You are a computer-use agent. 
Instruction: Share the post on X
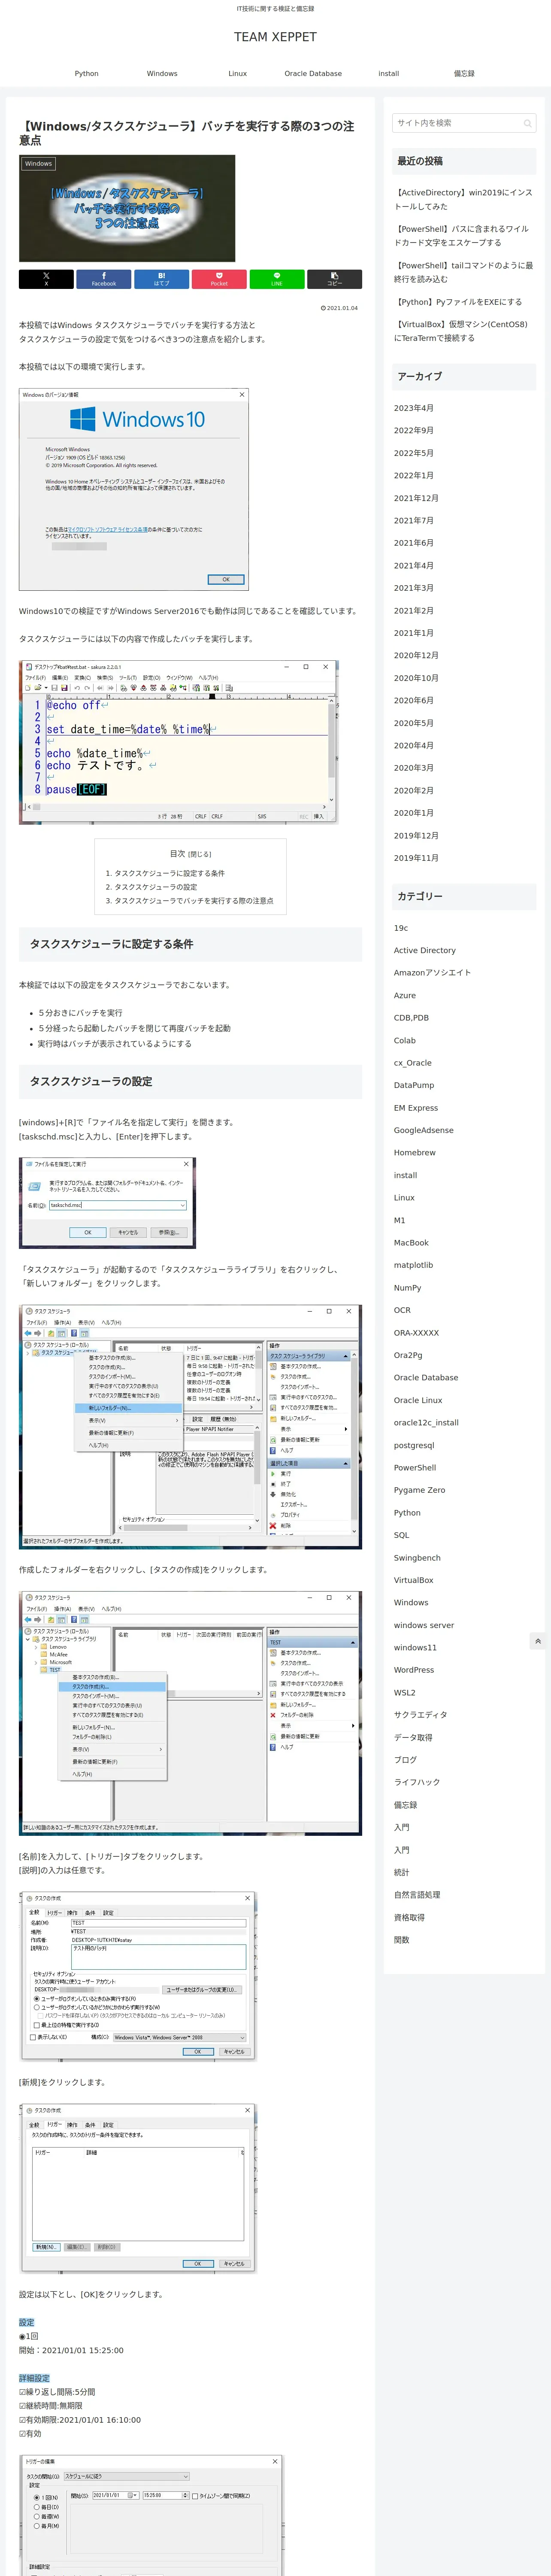46,279
